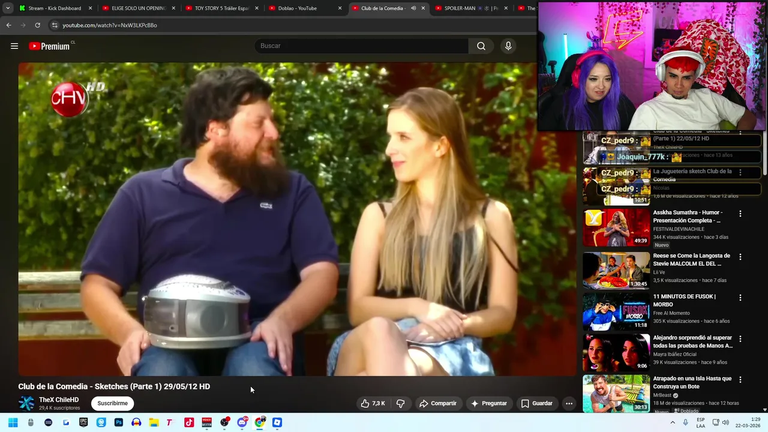The image size is (768, 432).
Task: Open ESP LAA language input indicator
Action: pos(701,422)
